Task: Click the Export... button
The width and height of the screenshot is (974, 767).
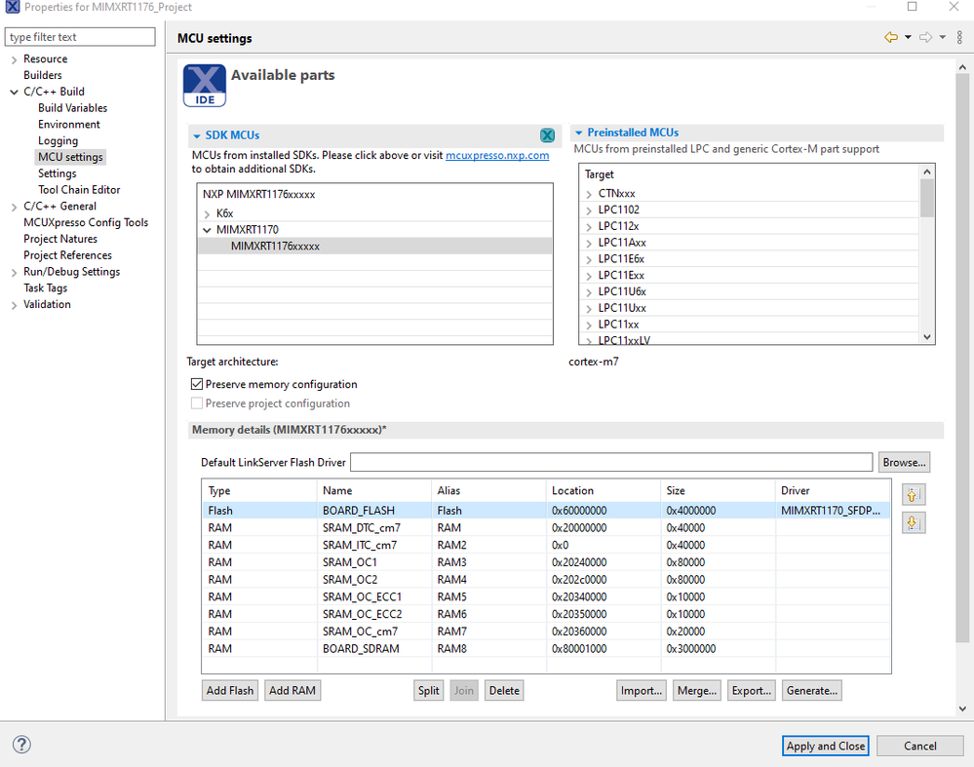Action: 751,691
